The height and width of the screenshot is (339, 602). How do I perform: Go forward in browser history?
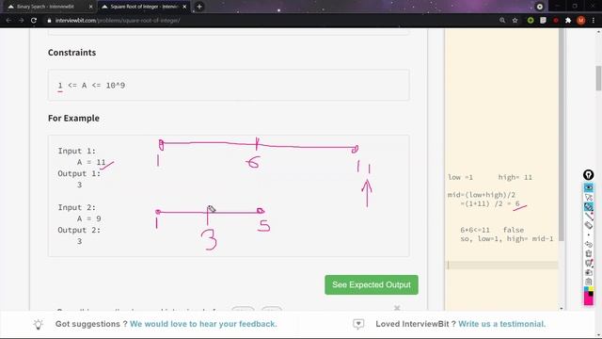[21, 21]
